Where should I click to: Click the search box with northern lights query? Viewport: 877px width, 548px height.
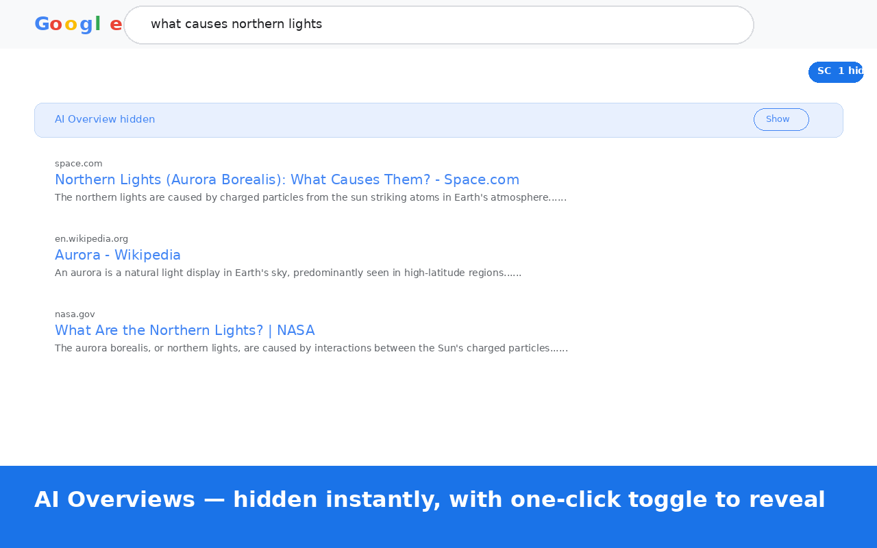pyautogui.click(x=438, y=25)
